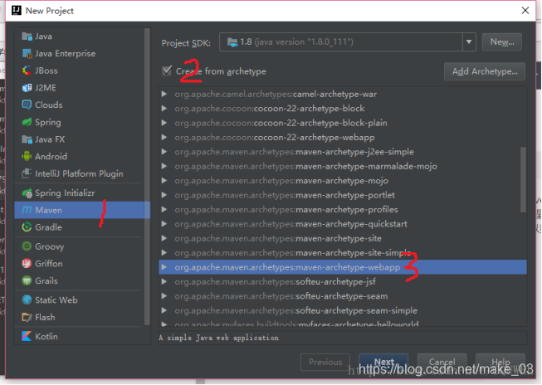Select the Maven m icon

click(27, 210)
